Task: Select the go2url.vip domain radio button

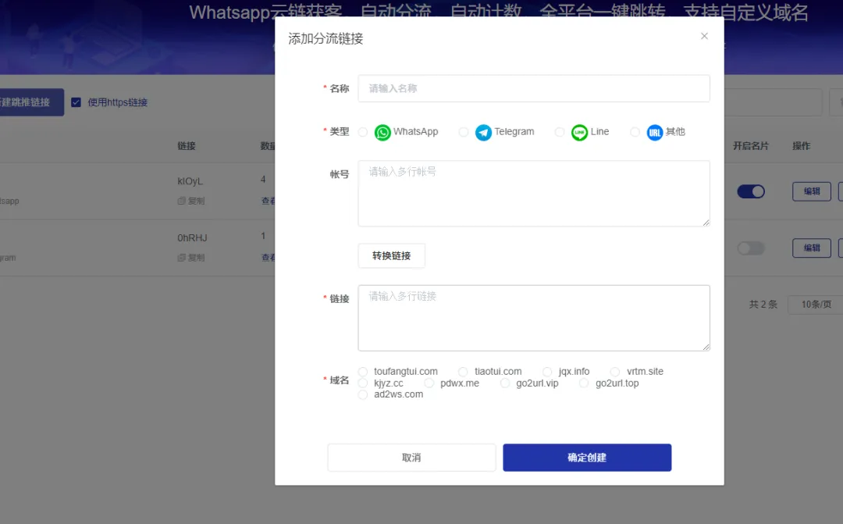Action: click(506, 383)
